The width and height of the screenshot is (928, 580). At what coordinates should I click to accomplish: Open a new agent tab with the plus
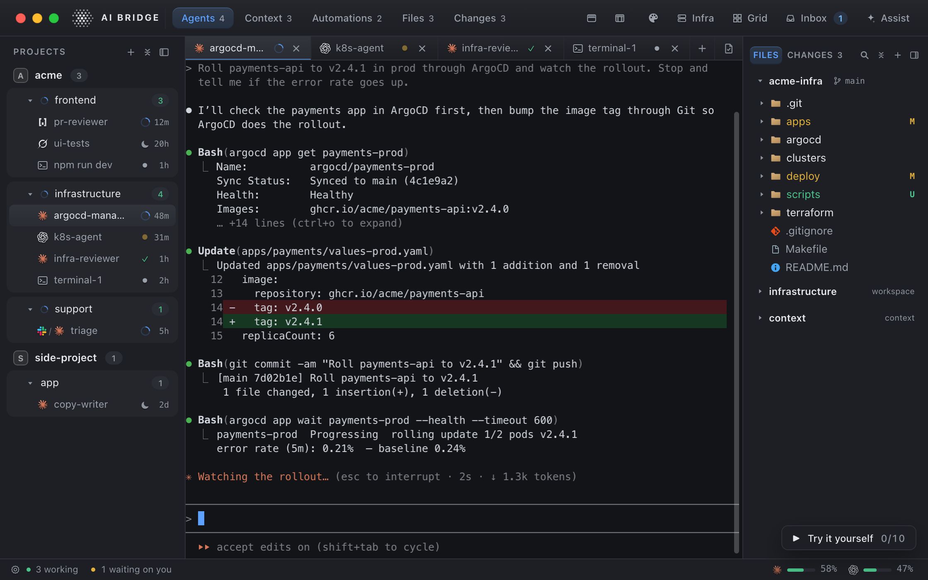(702, 48)
